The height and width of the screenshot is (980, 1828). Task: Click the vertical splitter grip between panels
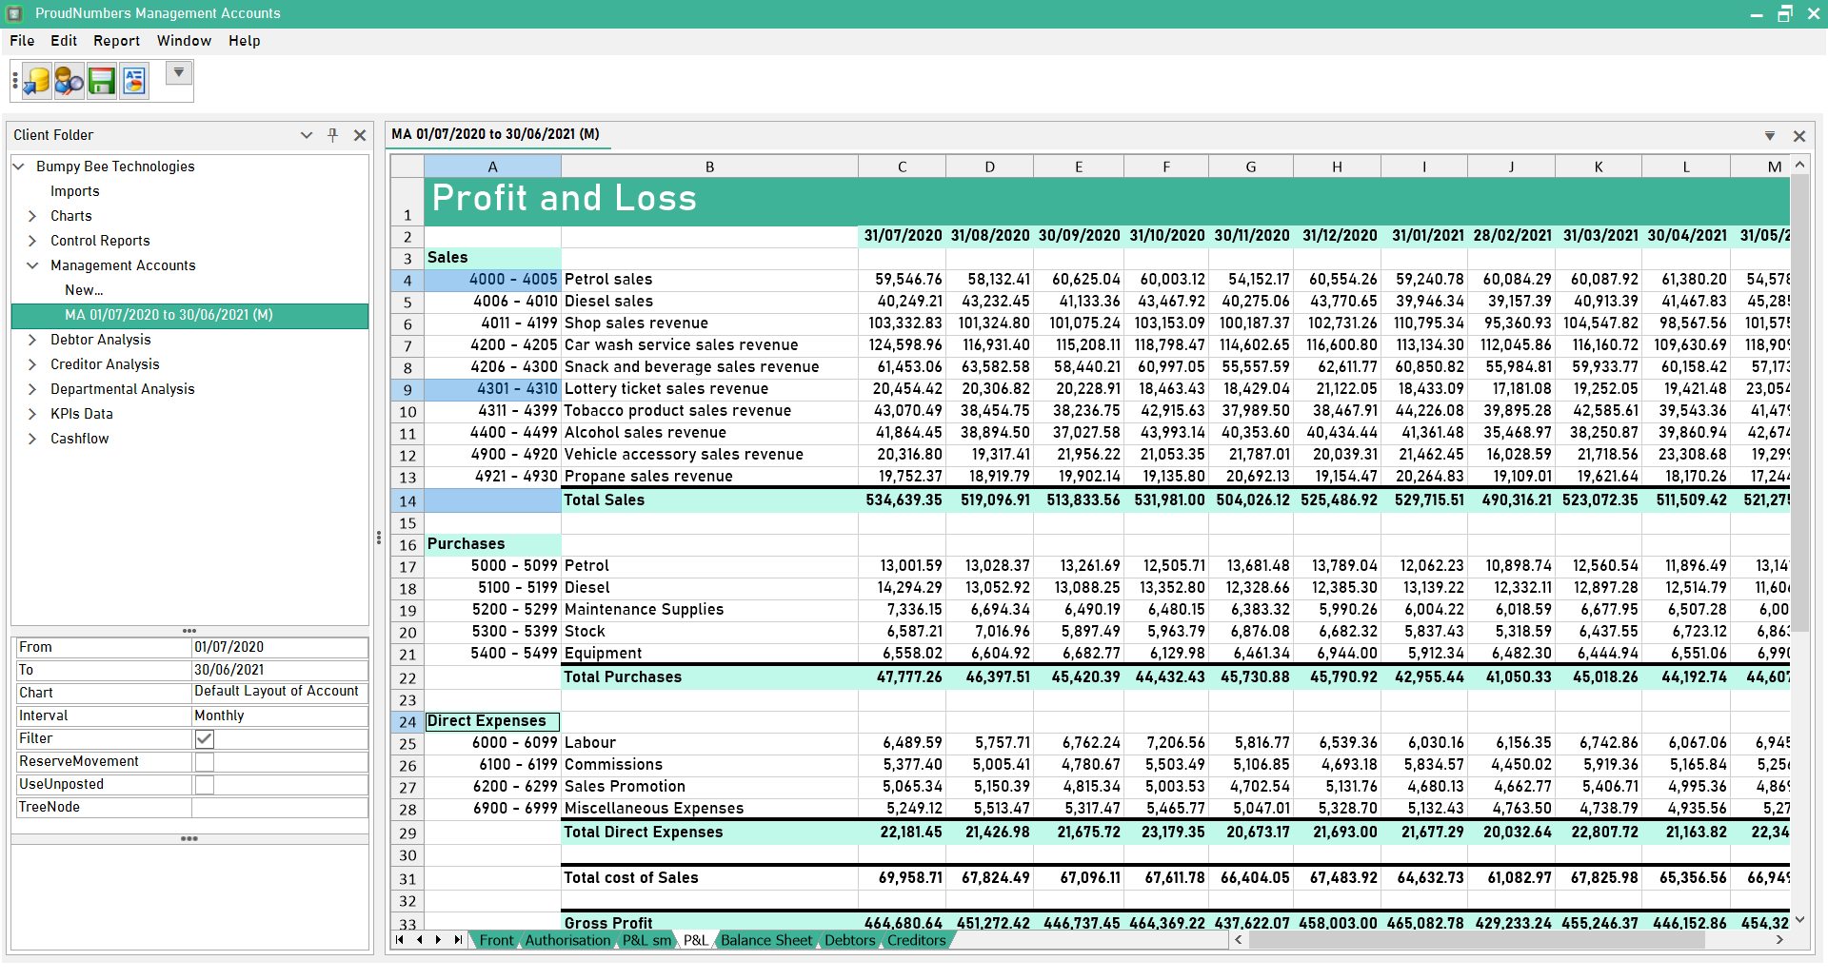379,539
